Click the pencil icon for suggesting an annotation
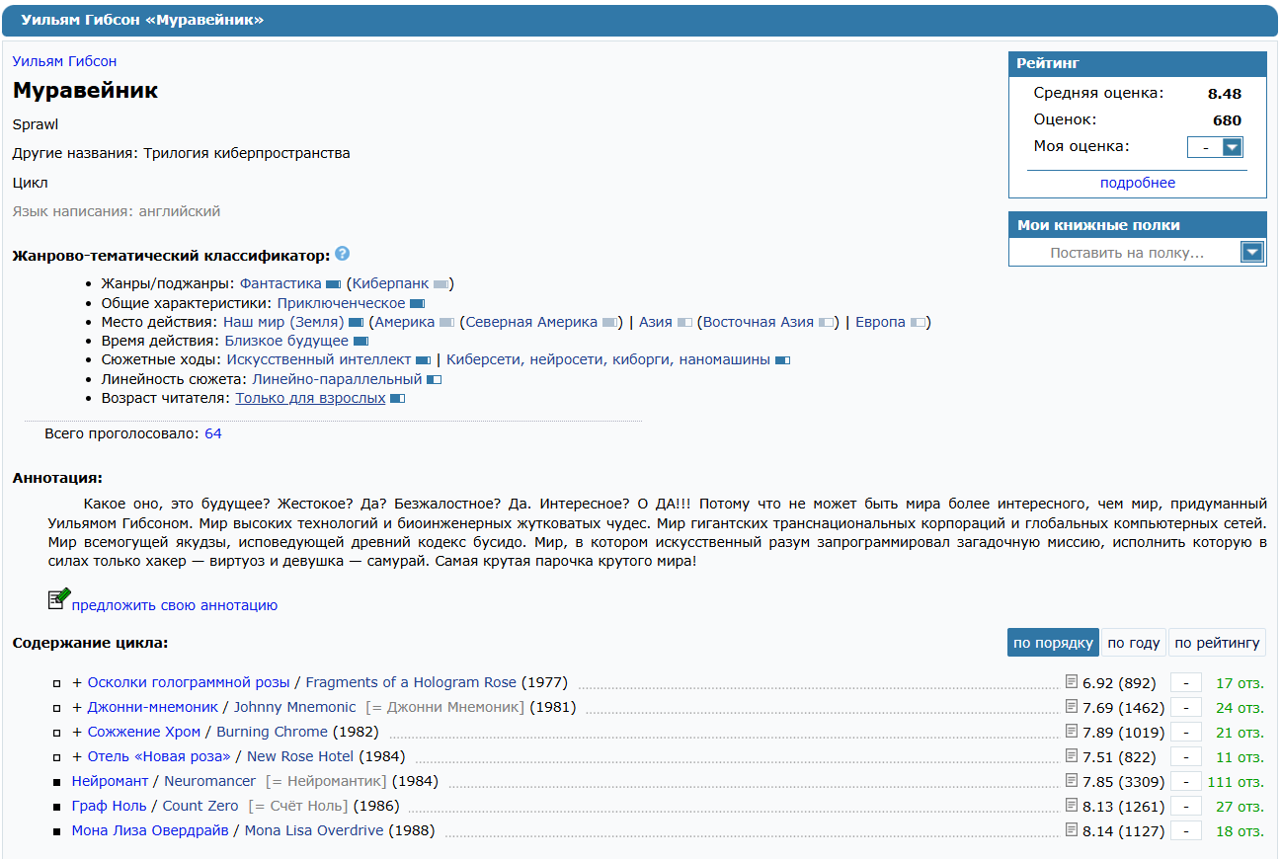The image size is (1281, 859). (59, 598)
